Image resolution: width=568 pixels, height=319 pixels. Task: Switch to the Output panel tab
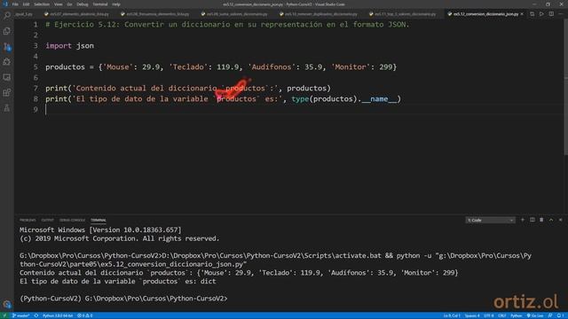pos(47,220)
